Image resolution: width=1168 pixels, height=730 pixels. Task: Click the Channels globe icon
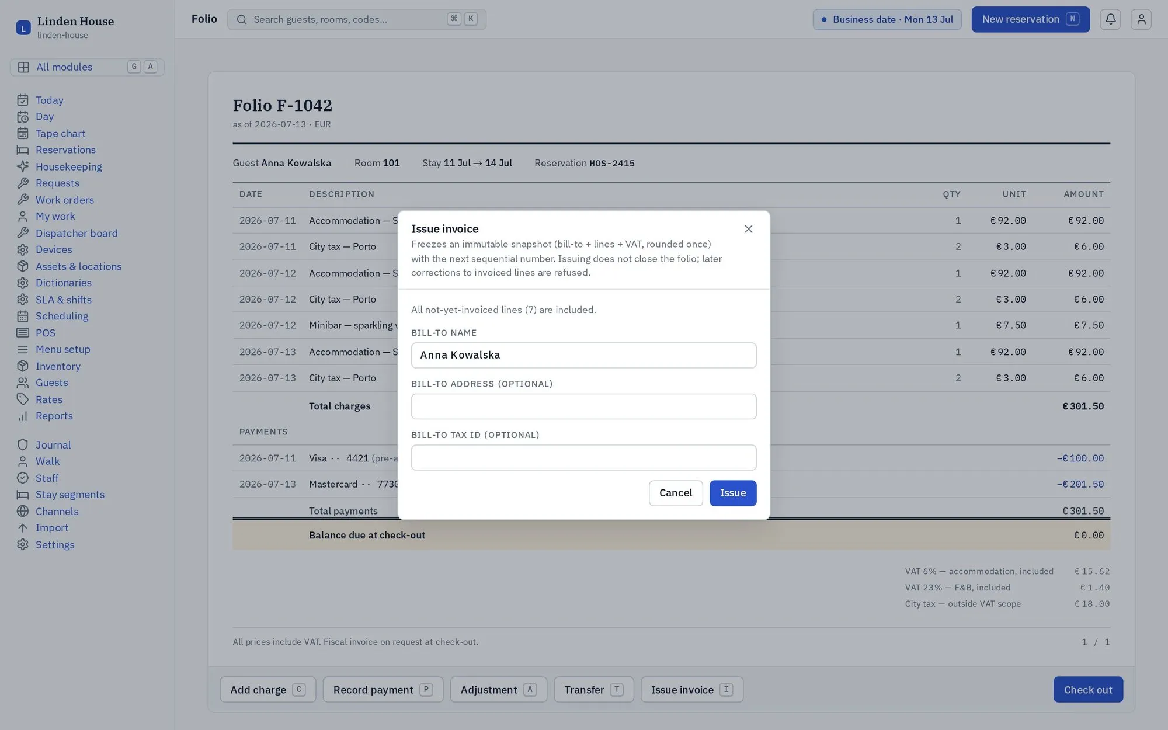tap(23, 512)
